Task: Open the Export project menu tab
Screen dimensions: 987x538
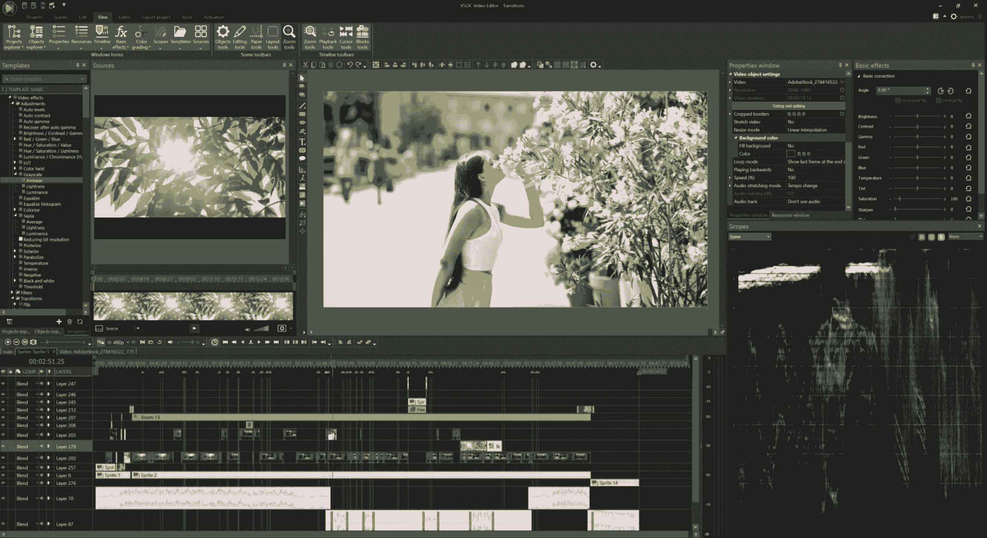Action: pyautogui.click(x=156, y=17)
